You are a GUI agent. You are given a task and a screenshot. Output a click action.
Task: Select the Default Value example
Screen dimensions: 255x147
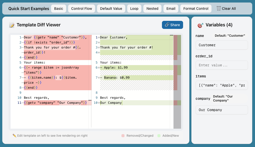pos(111,8)
